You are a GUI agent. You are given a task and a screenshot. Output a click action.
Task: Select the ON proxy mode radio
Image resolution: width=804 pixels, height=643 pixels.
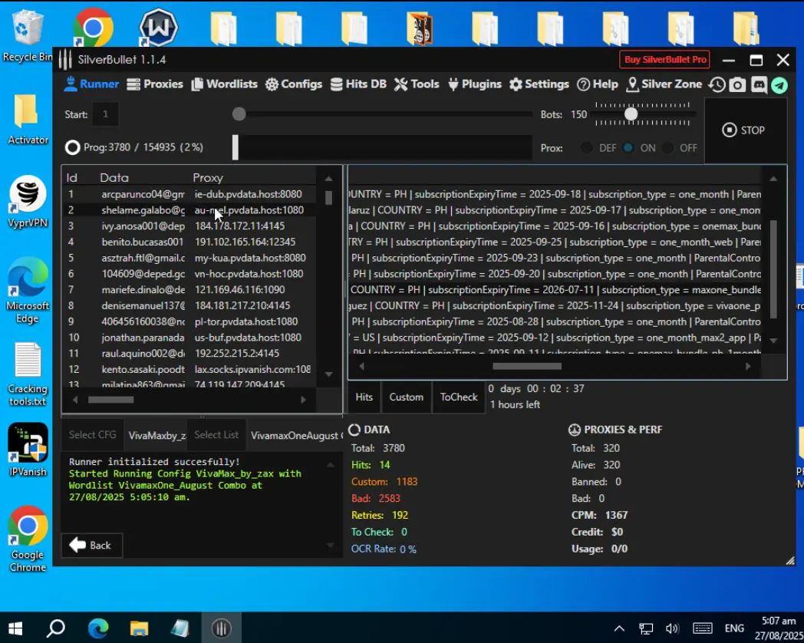click(628, 147)
